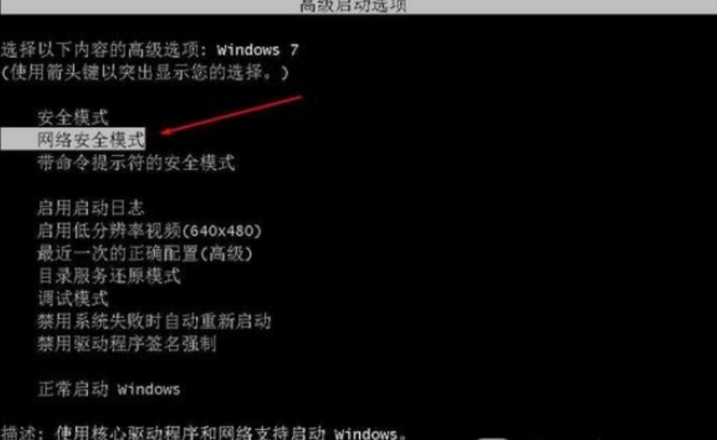
Task: Click the Windows 7 heading text
Action: click(257, 50)
